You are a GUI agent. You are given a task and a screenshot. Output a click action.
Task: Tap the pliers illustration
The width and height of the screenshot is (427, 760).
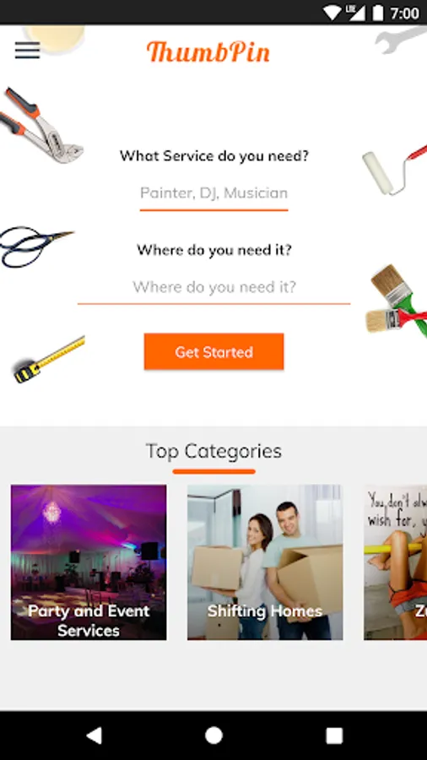coord(41,125)
